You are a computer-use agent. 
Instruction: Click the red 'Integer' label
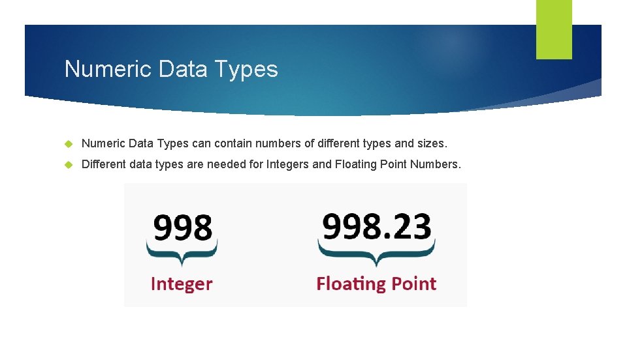[x=182, y=284]
